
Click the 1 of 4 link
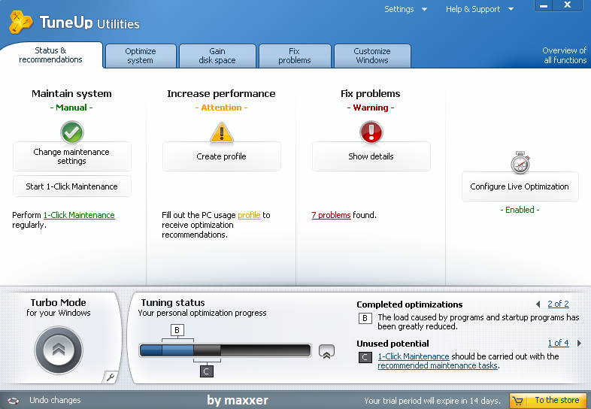point(558,343)
